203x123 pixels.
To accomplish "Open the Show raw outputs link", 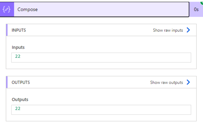I will click(166, 82).
